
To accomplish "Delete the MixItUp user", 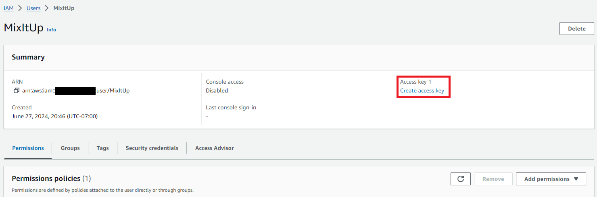I will click(x=576, y=29).
